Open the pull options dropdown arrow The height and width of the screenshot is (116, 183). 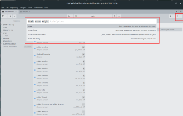[174, 16]
